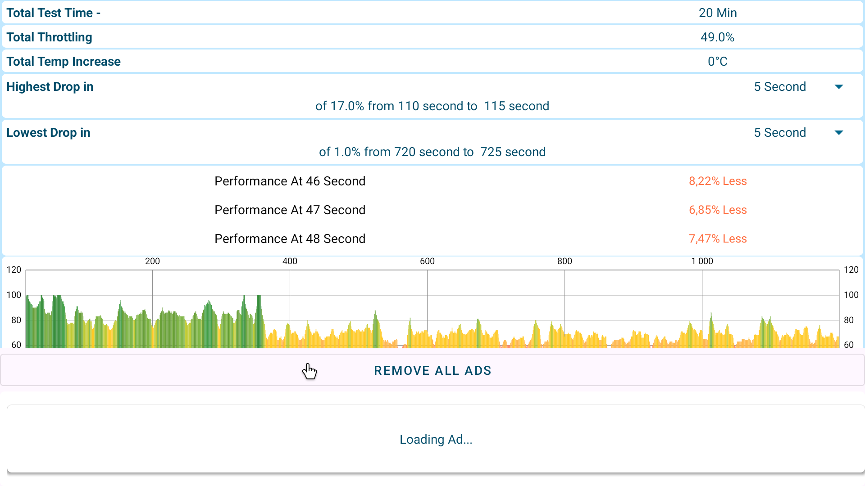Open the Highest Drop interval dropdown arrow

(x=838, y=87)
